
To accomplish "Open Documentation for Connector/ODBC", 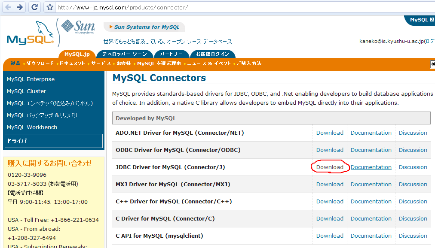I will click(371, 150).
